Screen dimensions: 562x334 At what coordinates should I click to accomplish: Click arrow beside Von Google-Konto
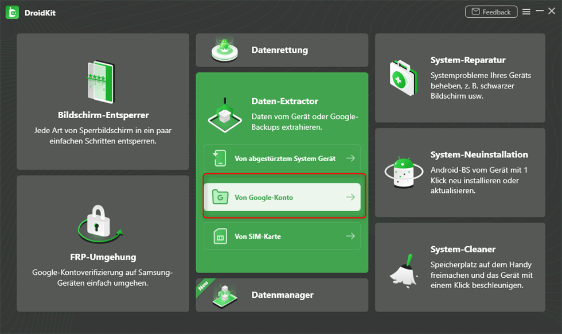pos(350,197)
